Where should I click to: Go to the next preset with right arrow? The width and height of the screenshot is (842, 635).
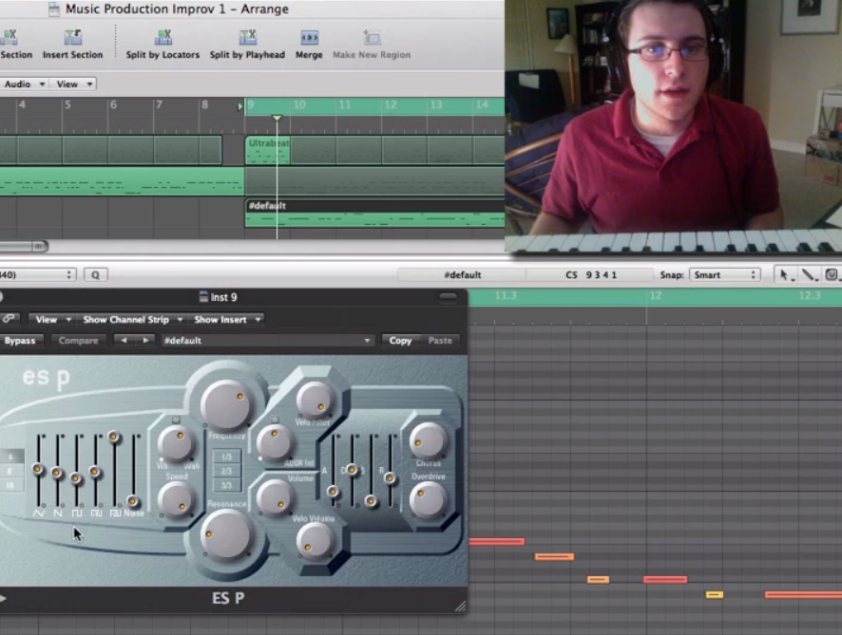(x=145, y=341)
